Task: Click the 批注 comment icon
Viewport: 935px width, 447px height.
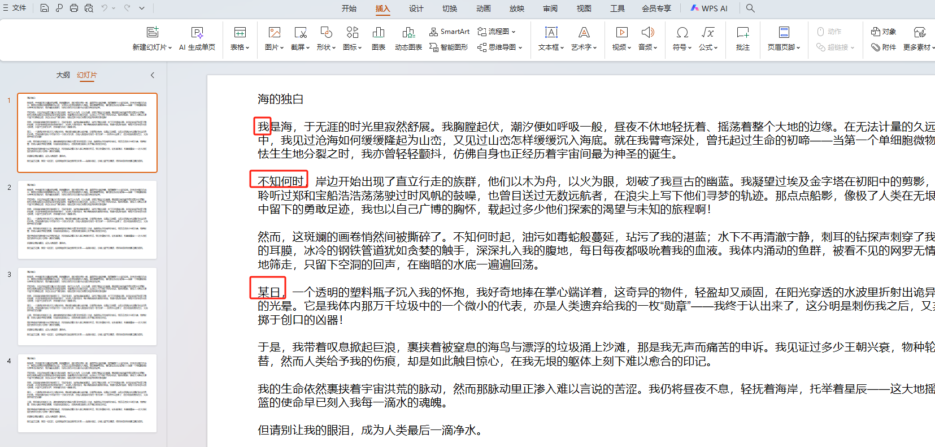Action: pyautogui.click(x=743, y=32)
